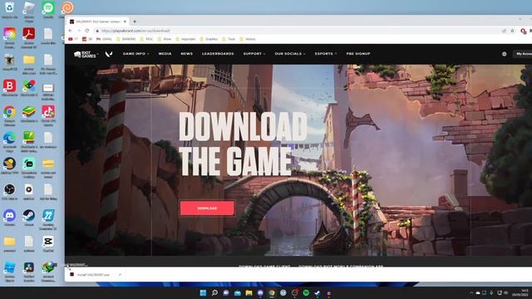
Task: Expand the Esports dropdown
Action: 326,53
